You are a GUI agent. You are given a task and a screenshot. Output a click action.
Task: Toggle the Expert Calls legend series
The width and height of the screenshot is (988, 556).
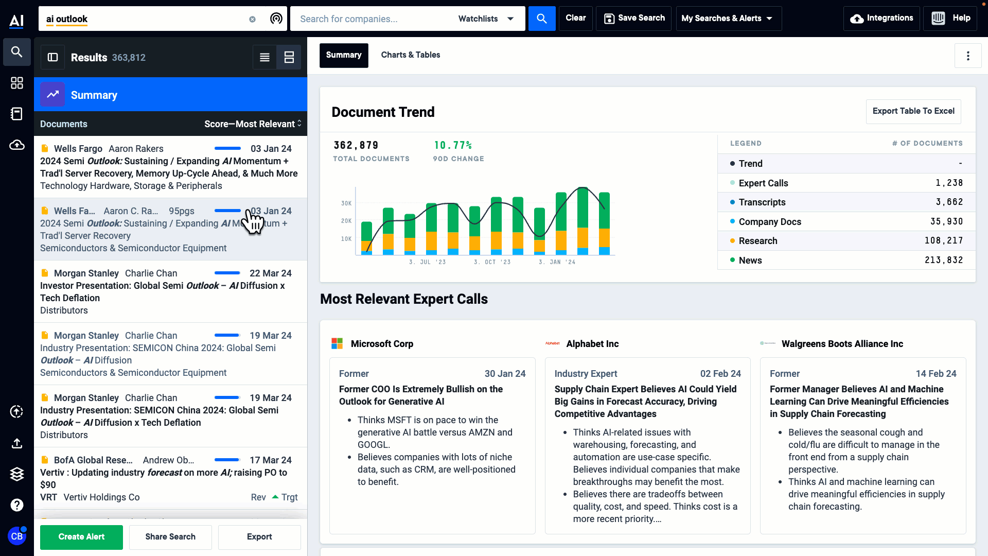coord(846,183)
